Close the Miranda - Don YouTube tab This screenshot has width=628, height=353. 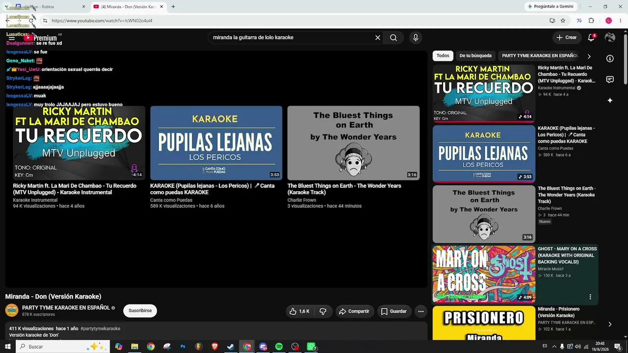tap(161, 7)
